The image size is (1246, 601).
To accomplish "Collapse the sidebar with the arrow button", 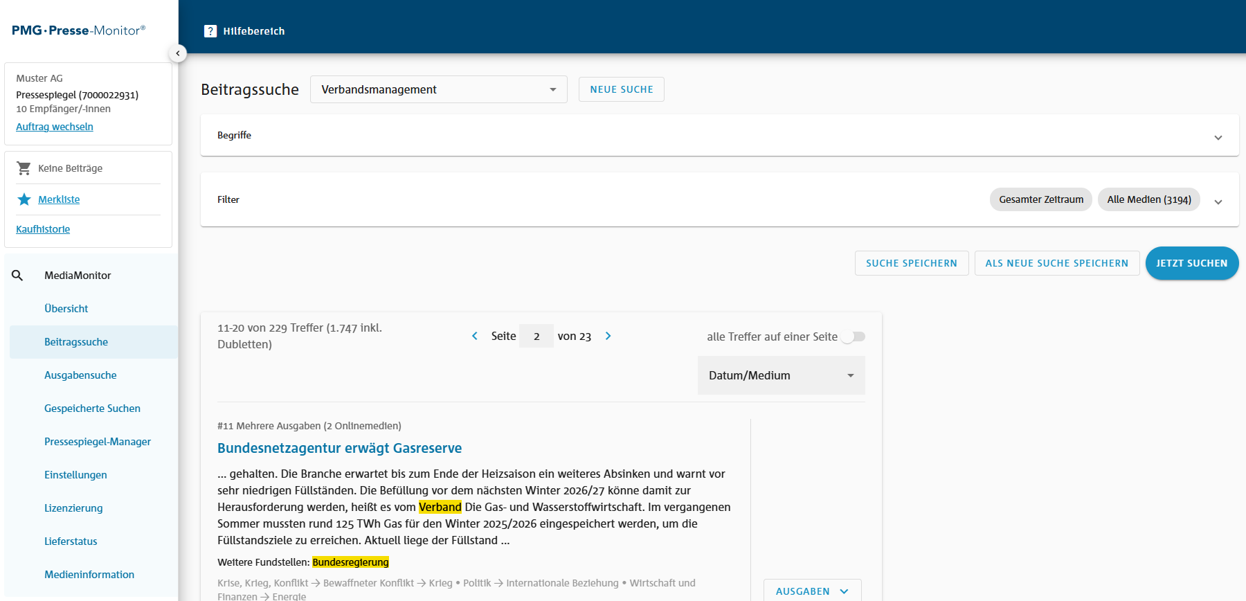I will [x=178, y=53].
